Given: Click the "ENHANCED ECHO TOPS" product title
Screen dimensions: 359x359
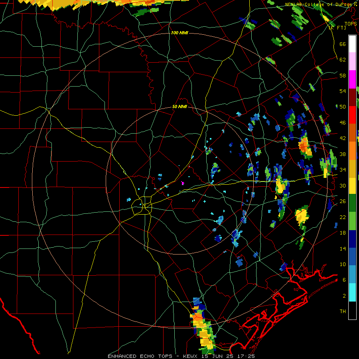Looking at the screenshot, I should point(140,356).
